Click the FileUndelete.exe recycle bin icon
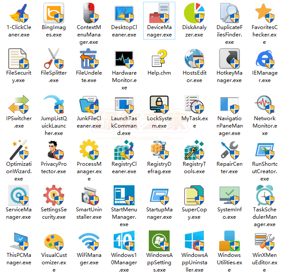The height and width of the screenshot is (276, 282). tap(89, 59)
